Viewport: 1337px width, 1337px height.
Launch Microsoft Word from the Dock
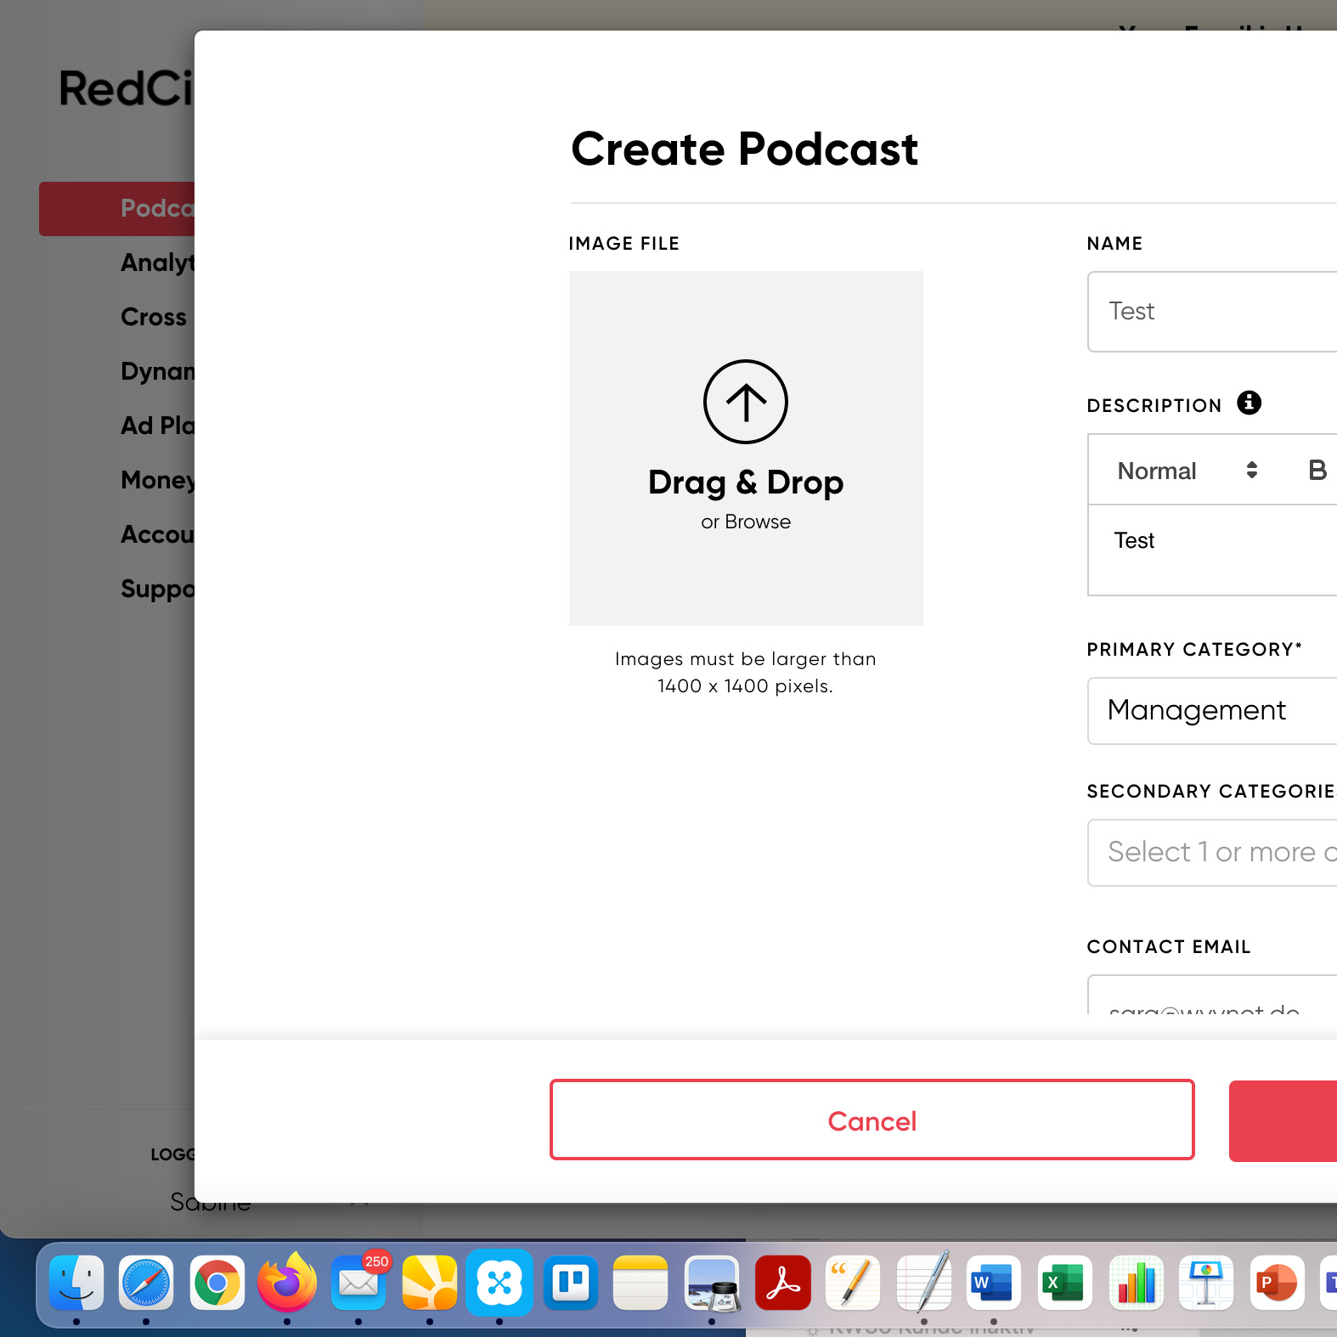(994, 1283)
